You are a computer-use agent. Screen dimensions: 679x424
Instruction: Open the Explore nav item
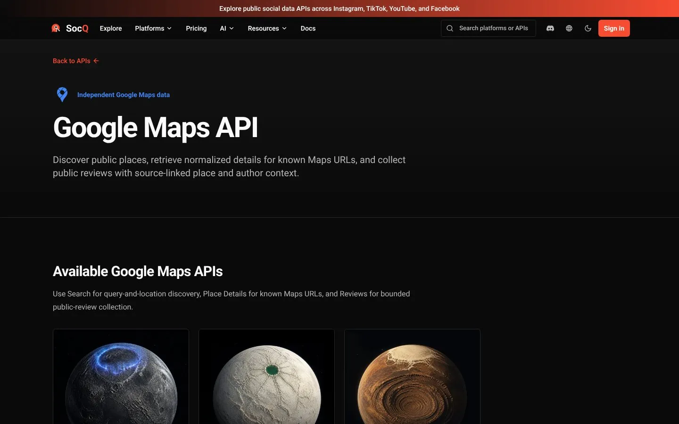[x=111, y=28]
